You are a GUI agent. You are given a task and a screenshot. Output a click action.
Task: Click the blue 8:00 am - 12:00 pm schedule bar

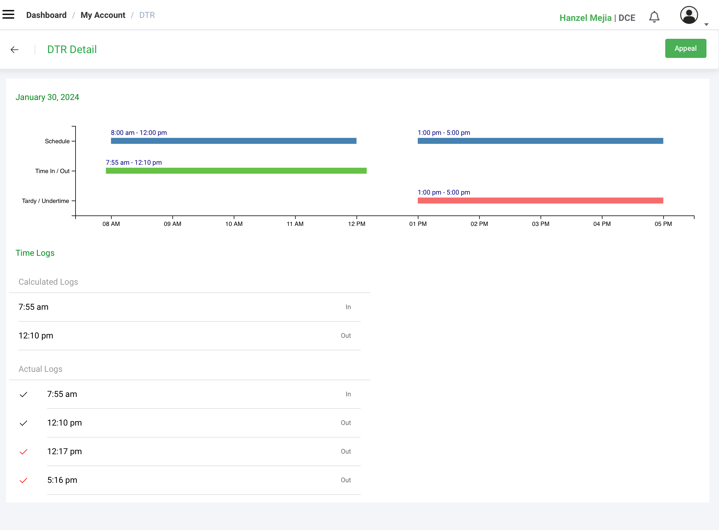tap(233, 141)
